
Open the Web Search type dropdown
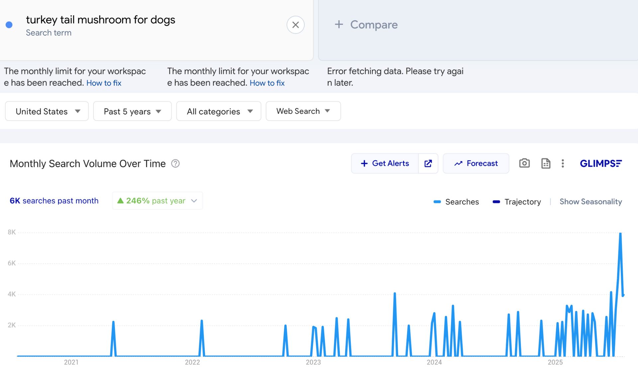pyautogui.click(x=303, y=111)
